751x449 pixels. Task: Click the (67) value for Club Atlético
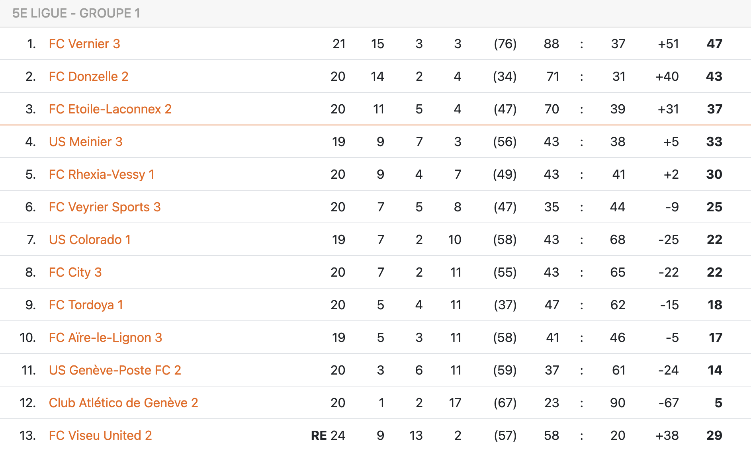505,403
